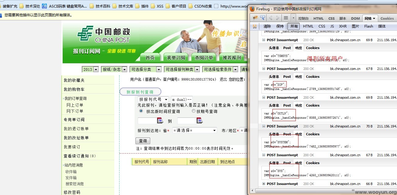Open the ASCII码表 bookmark
The width and height of the screenshot is (397, 195).
tap(65, 6)
